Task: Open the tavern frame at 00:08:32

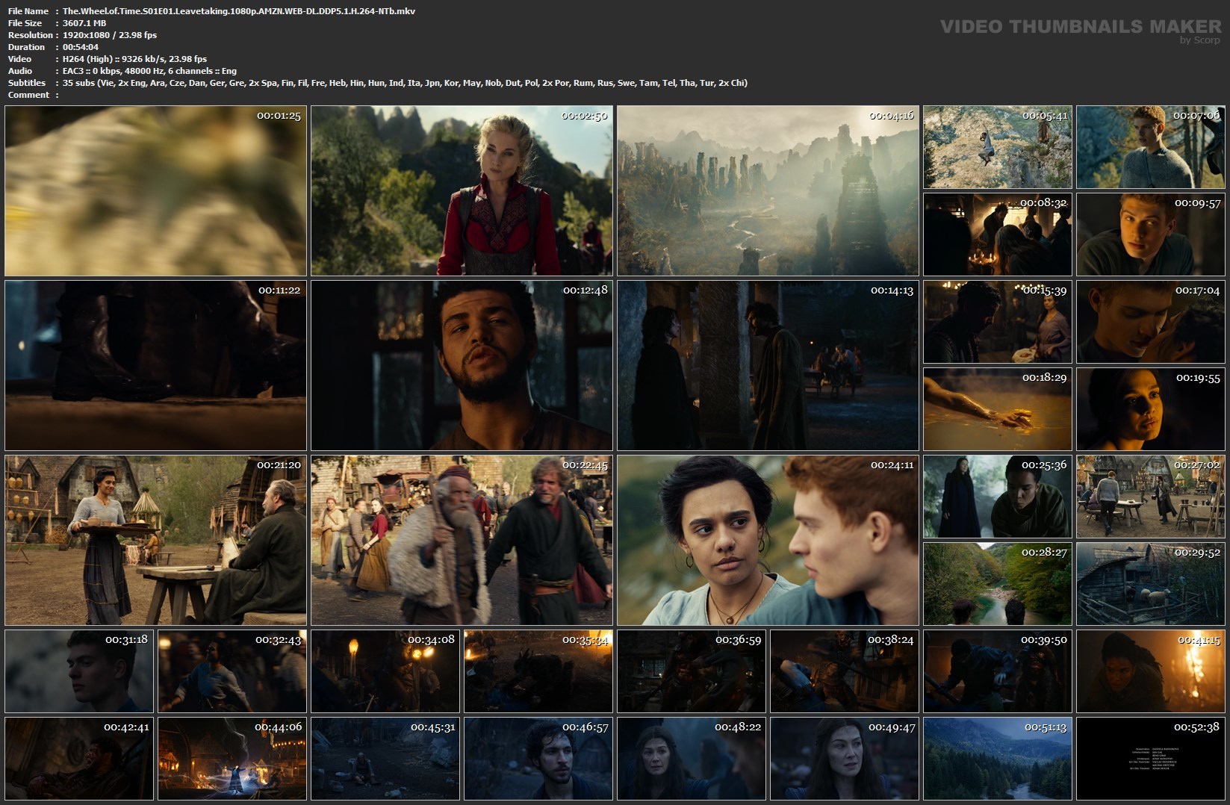Action: [x=998, y=234]
